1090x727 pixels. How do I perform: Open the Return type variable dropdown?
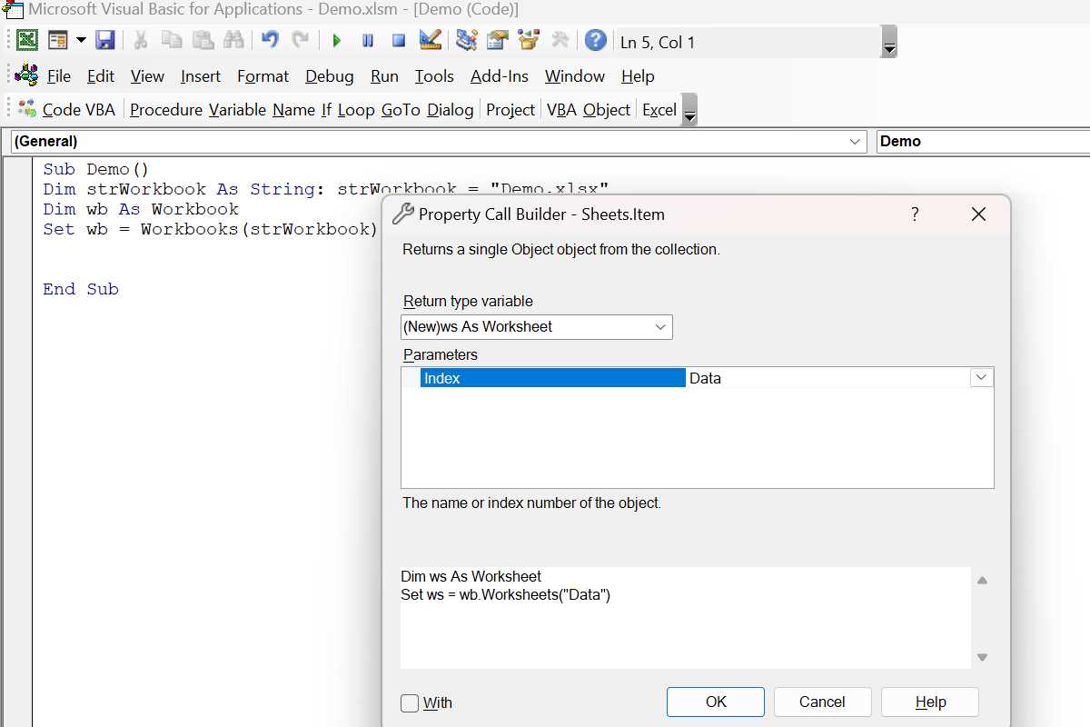coord(660,326)
